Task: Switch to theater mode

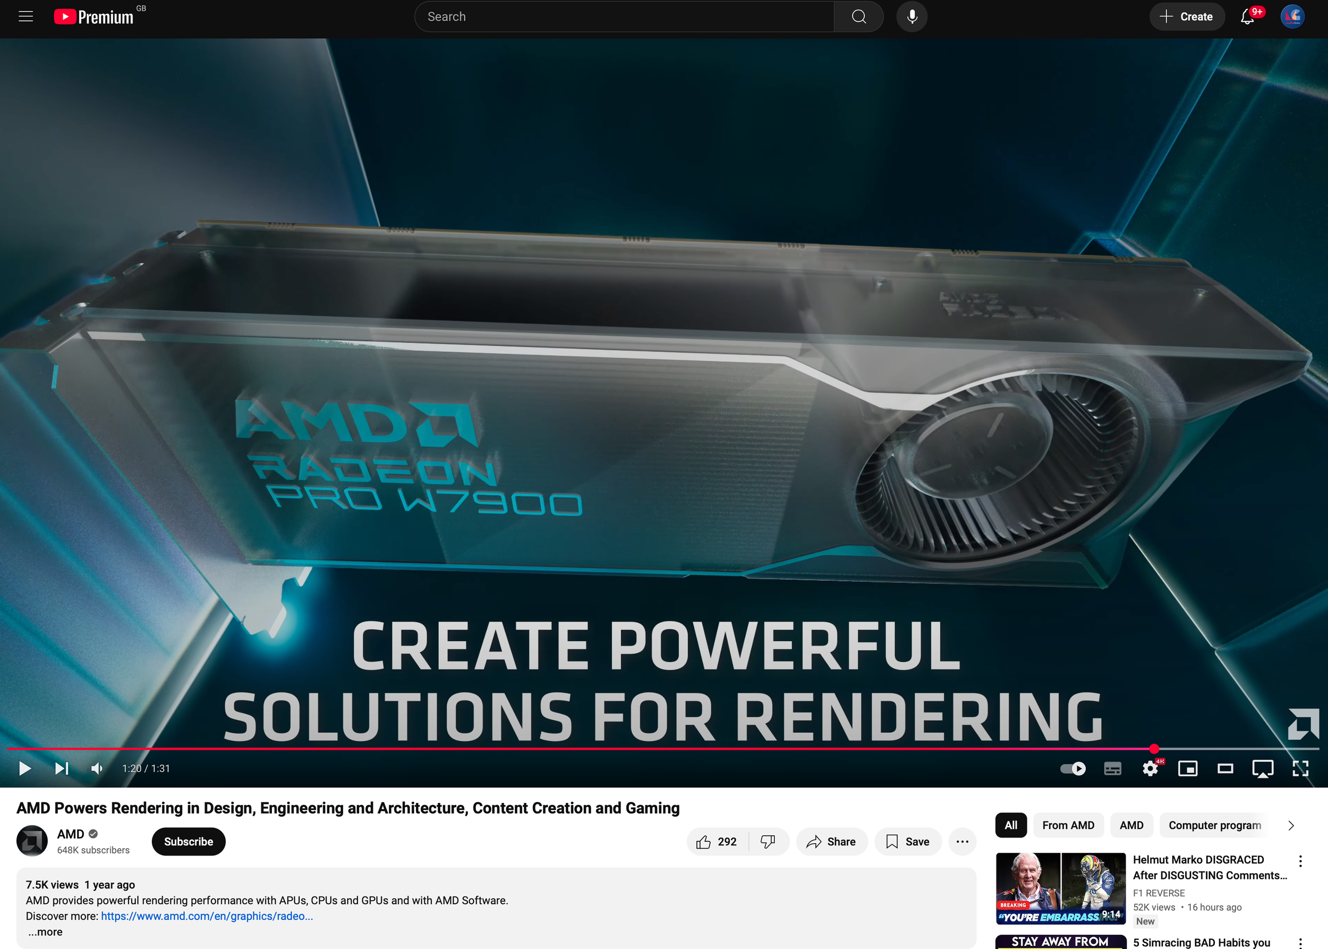Action: coord(1225,768)
